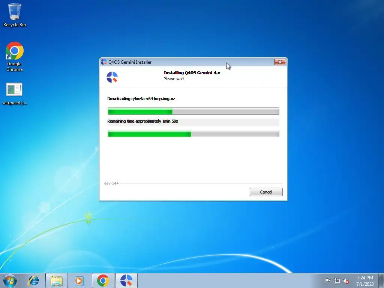This screenshot has height=288, width=384.
Task: Click the Show desktop strip
Action: 381,280
